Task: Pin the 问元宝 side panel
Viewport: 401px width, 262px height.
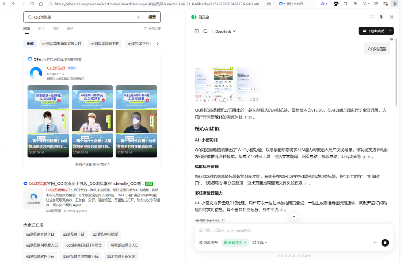Action: [x=381, y=17]
